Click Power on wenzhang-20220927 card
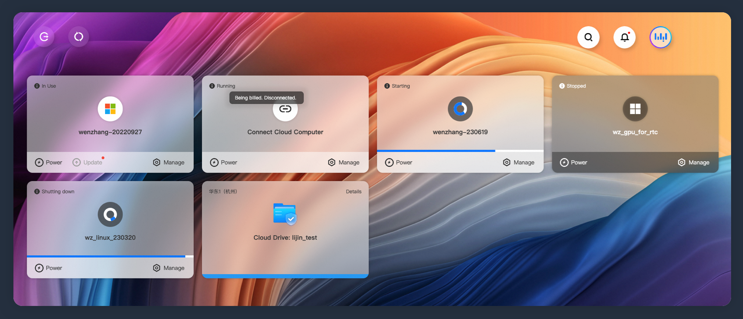This screenshot has height=319, width=743. coord(48,162)
